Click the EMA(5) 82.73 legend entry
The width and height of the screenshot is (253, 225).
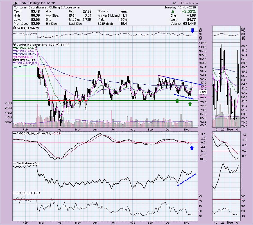coord(25,57)
